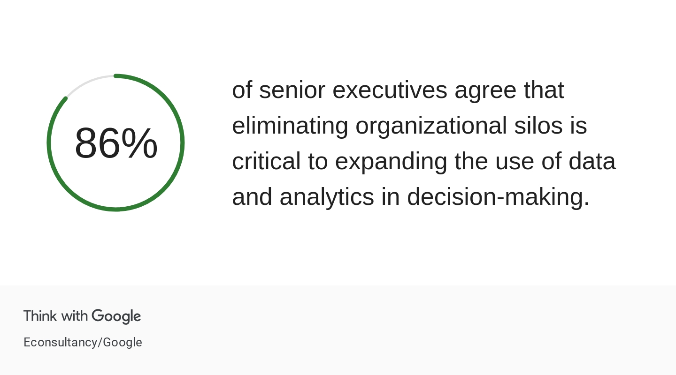Click the 86% figure inside the circle
676x375 pixels.
[x=116, y=143]
